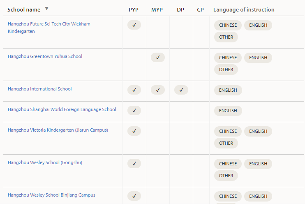Click CHINESE tag for Victoria Kindergarten

[228, 131]
